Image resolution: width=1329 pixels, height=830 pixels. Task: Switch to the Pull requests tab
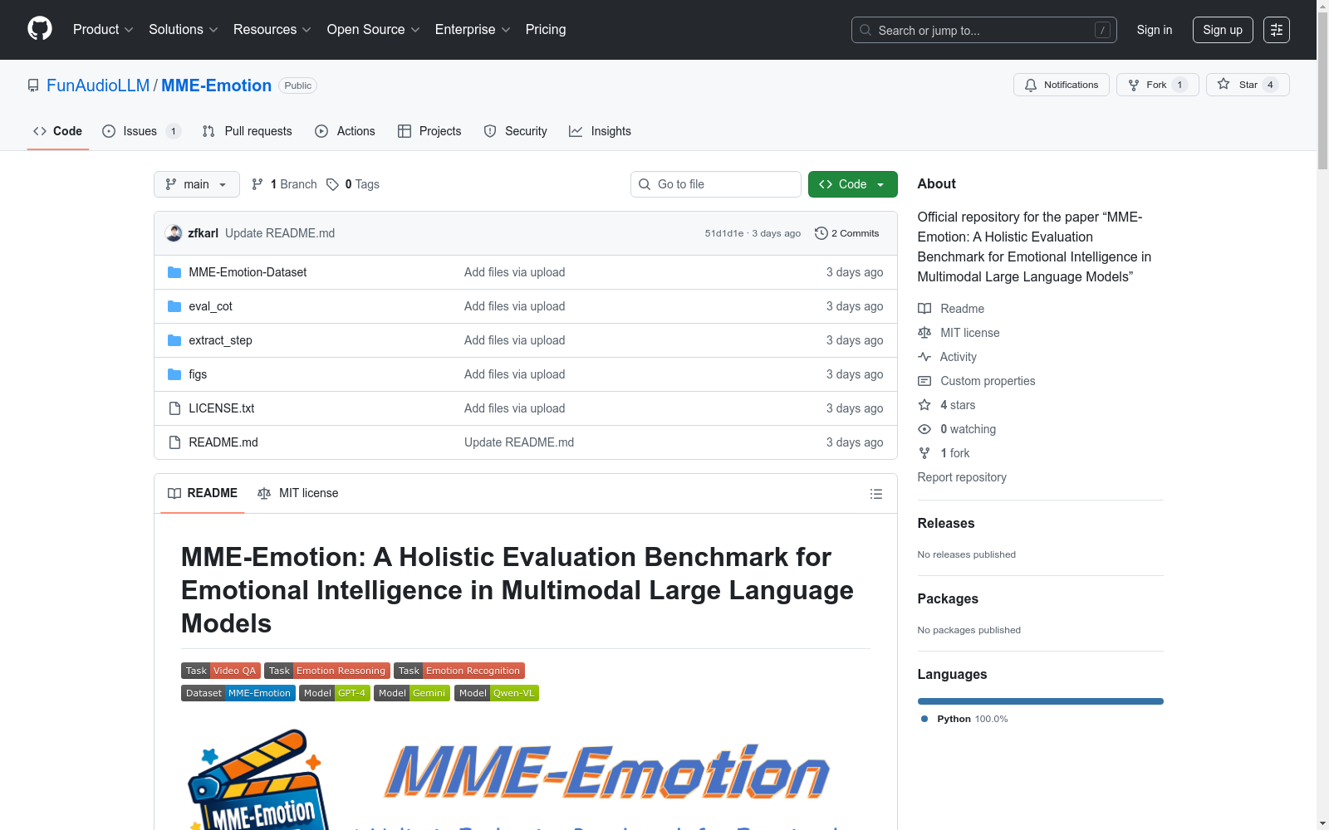pyautogui.click(x=248, y=131)
